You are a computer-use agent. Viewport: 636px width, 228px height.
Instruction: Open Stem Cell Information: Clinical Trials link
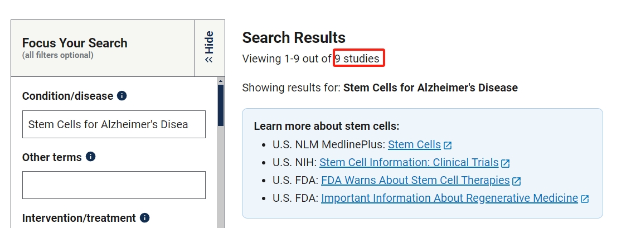(x=409, y=162)
